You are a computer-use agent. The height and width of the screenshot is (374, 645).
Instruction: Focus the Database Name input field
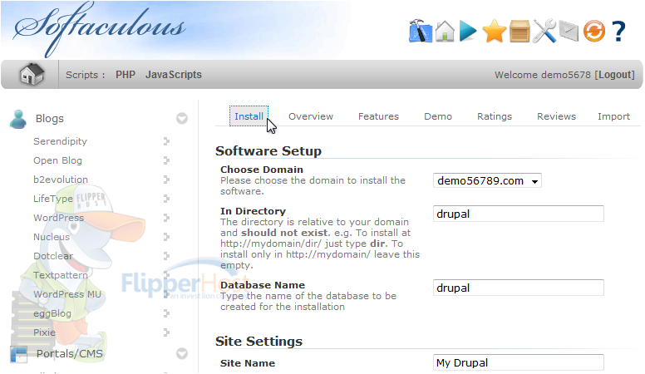click(x=519, y=288)
